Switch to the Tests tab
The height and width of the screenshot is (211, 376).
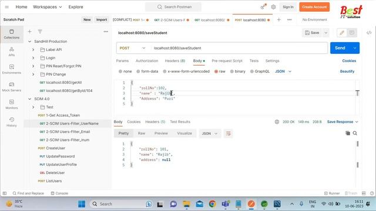[254, 61]
